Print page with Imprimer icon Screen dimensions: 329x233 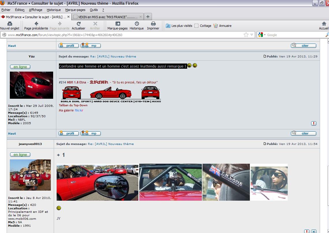(153, 24)
